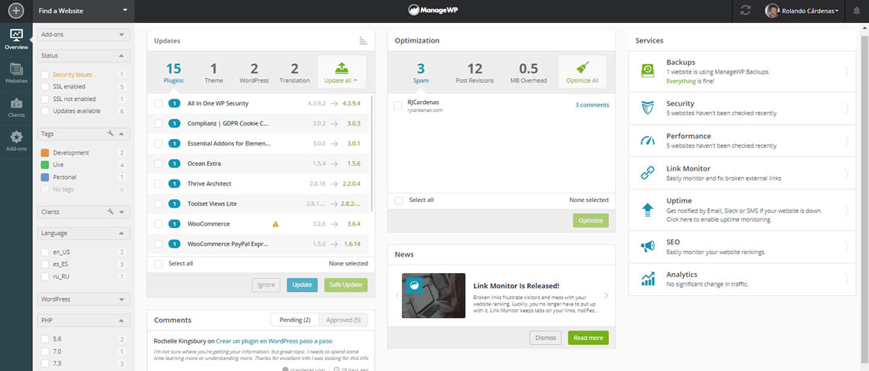Open the notifications bell icon
The image size is (869, 371).
[x=857, y=10]
